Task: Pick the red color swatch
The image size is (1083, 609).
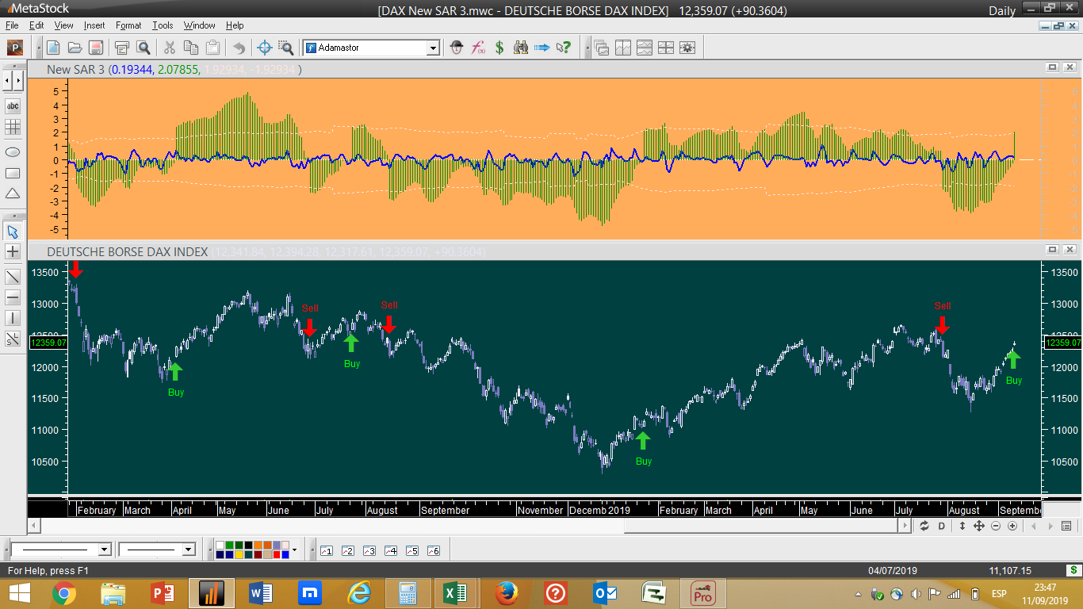Action: [277, 554]
